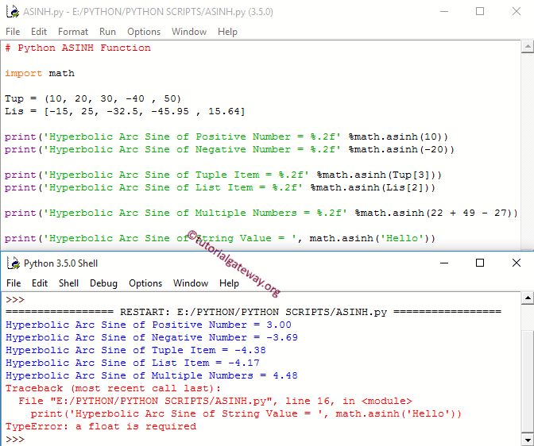The image size is (534, 446).
Task: Open Window menu in Python Shell window
Action: tap(191, 283)
